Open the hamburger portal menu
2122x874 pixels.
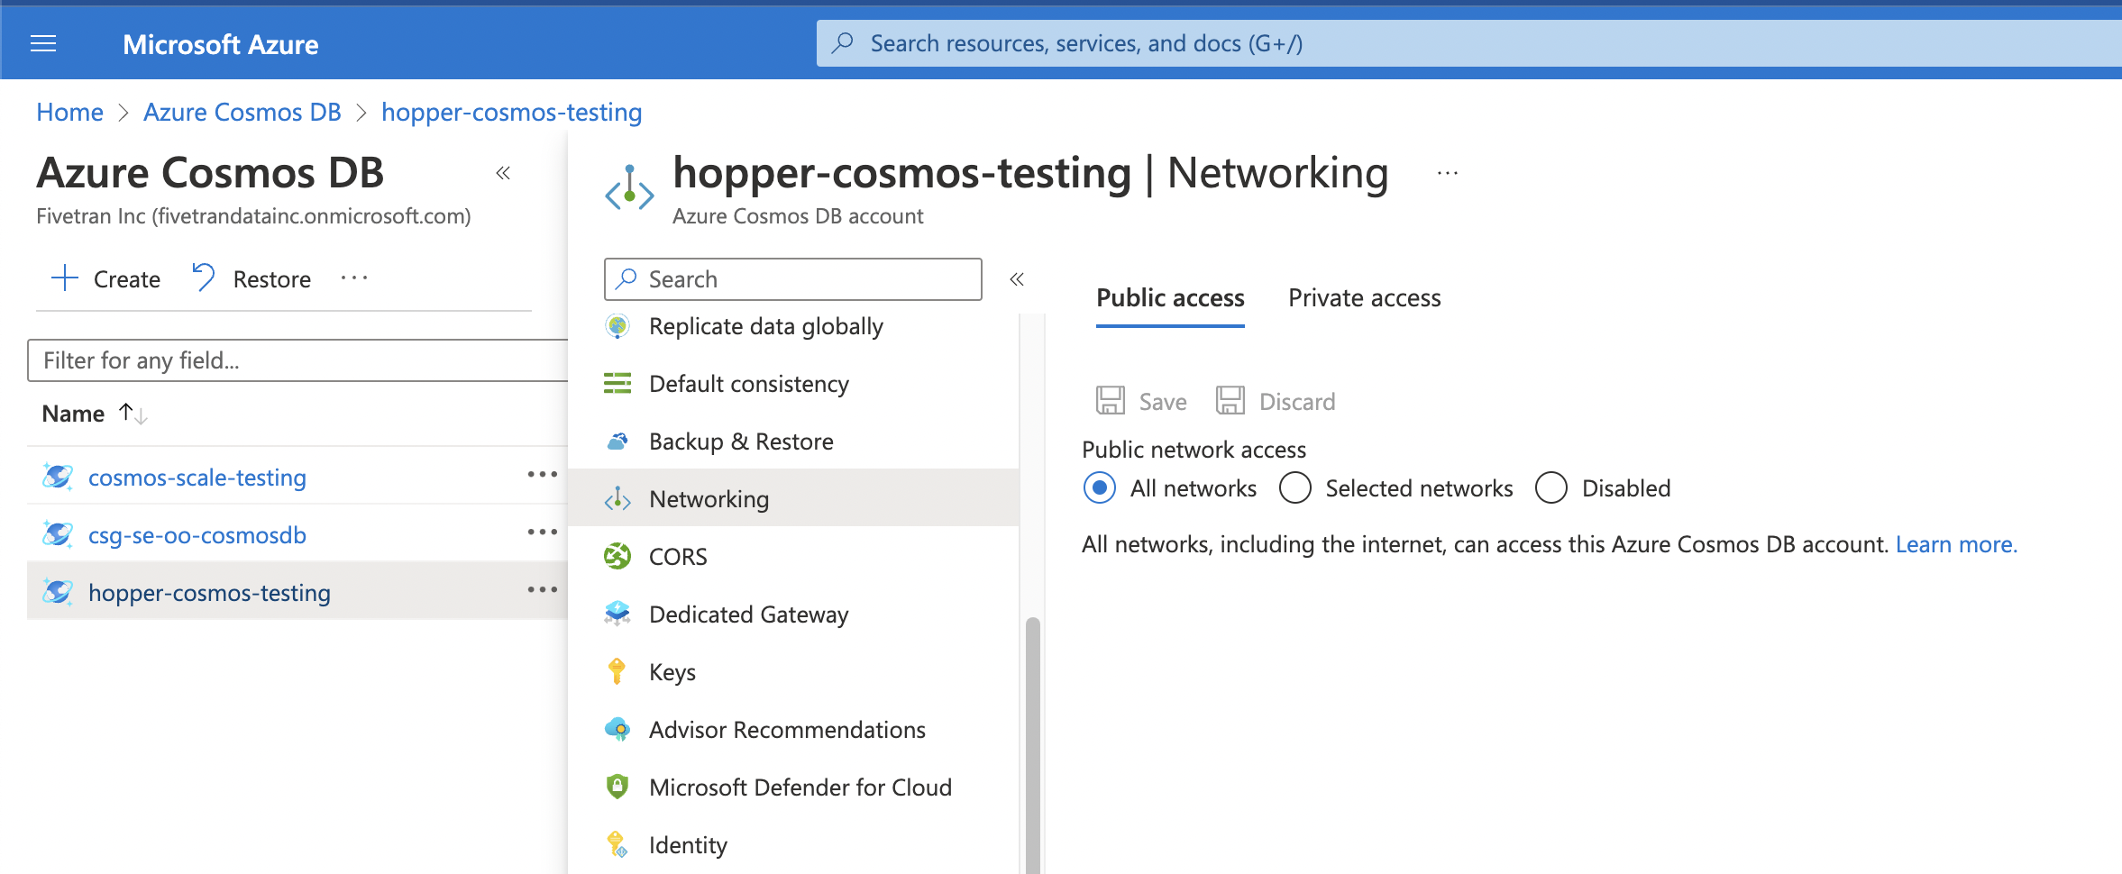pyautogui.click(x=43, y=44)
